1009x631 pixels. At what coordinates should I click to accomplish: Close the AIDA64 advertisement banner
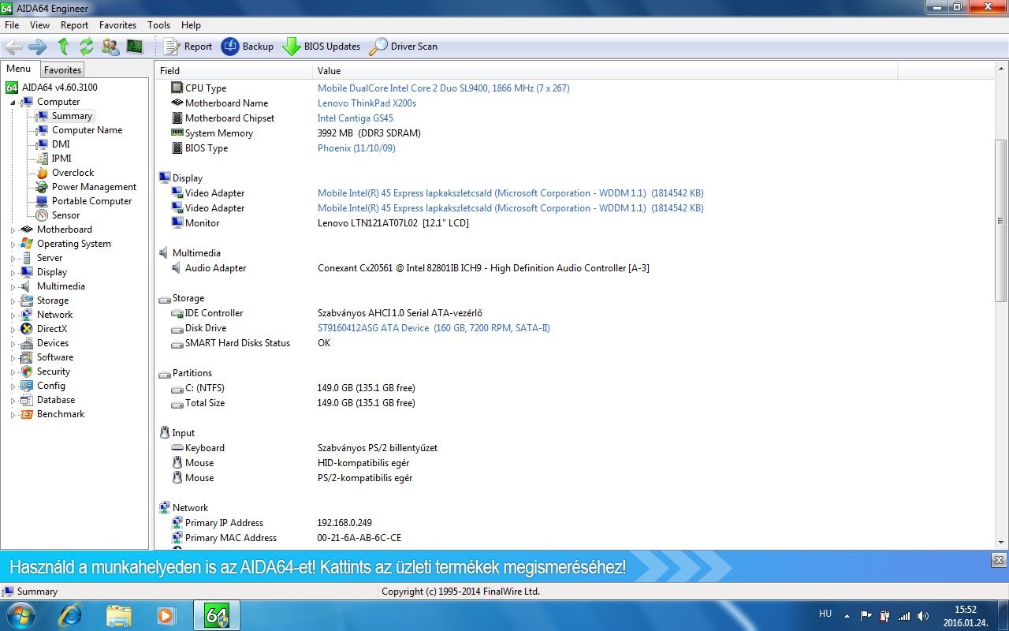[x=999, y=560]
